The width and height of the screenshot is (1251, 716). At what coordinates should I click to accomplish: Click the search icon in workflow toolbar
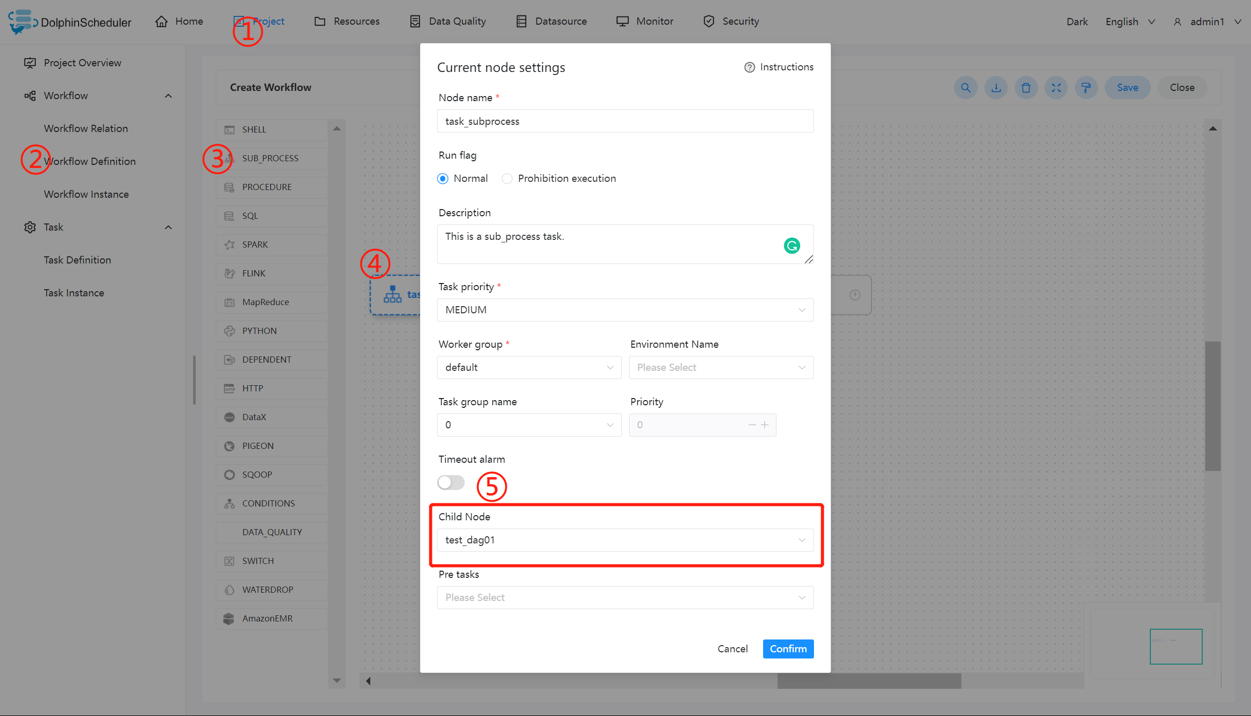tap(965, 88)
